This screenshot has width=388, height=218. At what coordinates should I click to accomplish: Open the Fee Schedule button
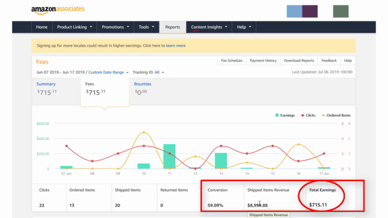pyautogui.click(x=232, y=61)
